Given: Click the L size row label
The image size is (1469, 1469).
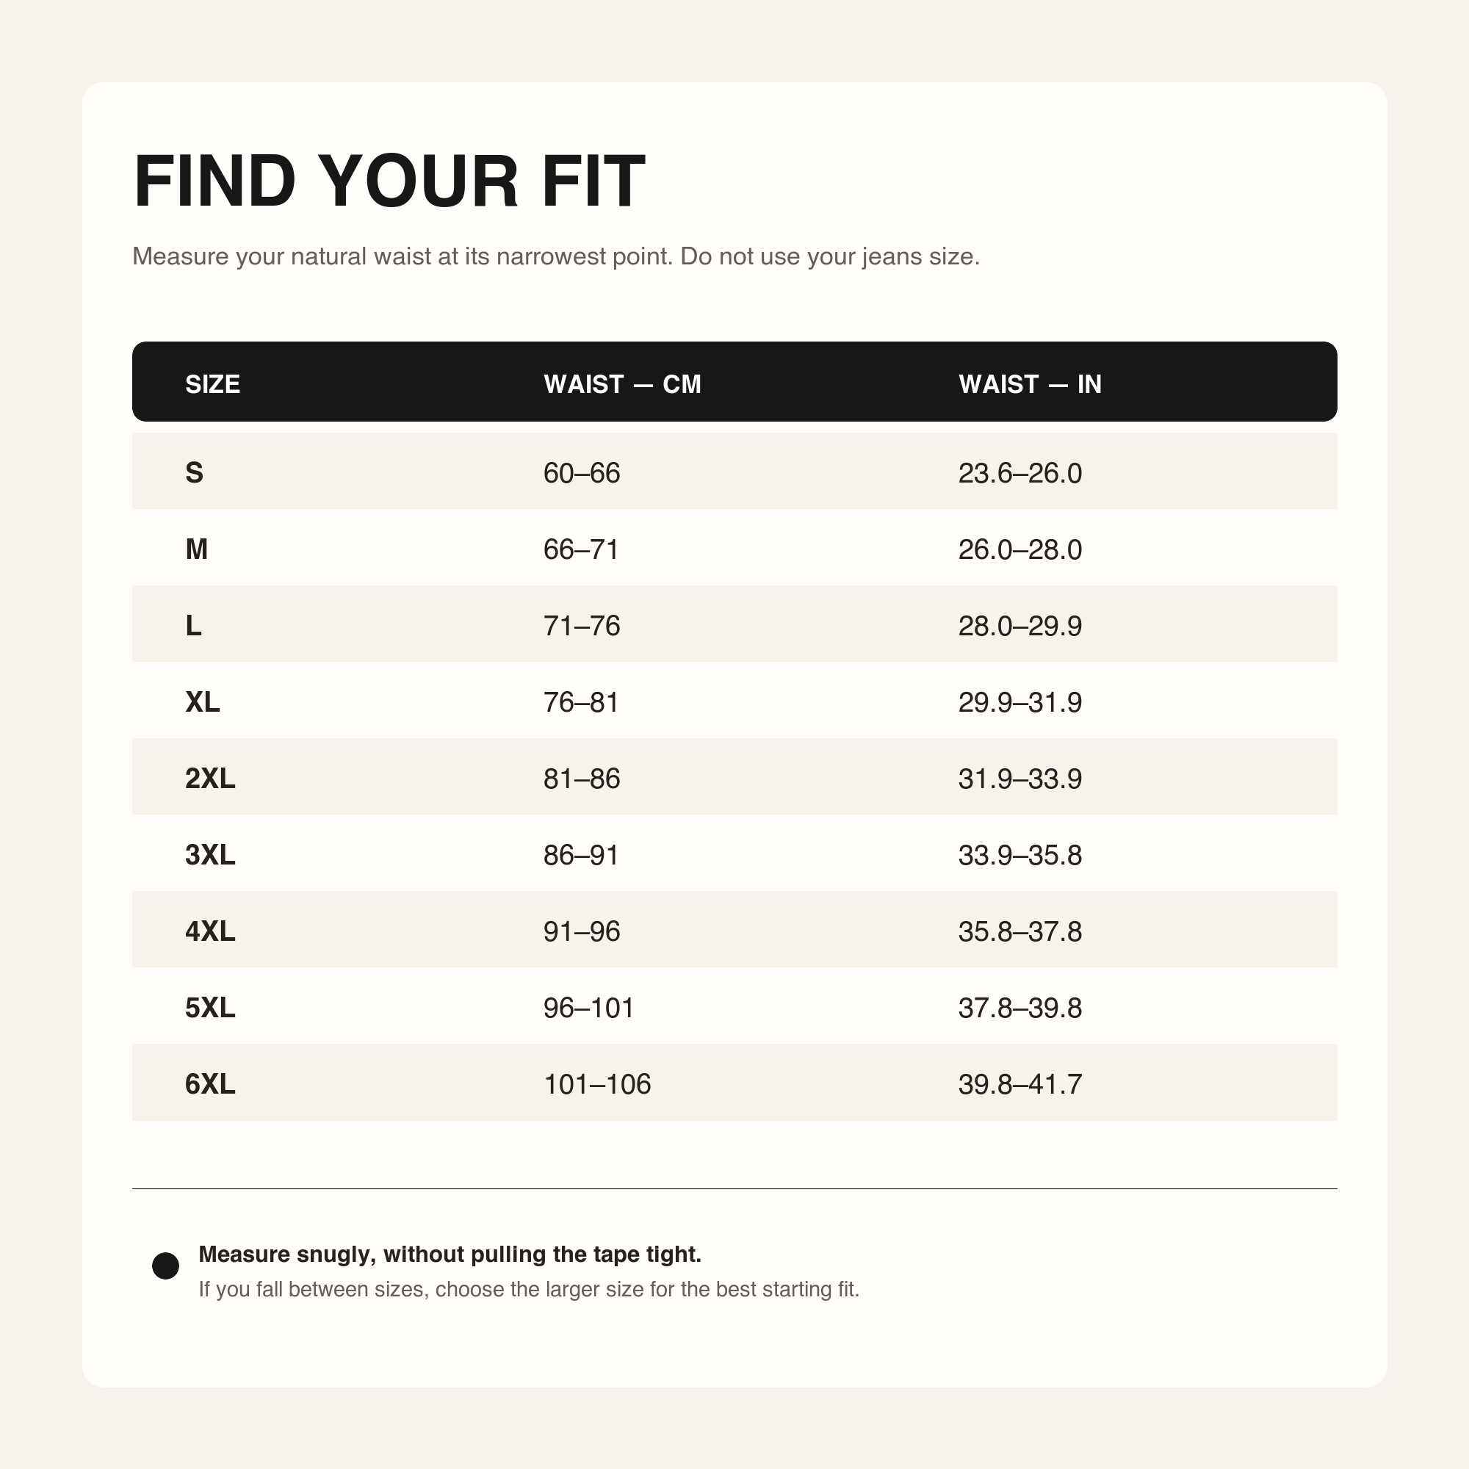Looking at the screenshot, I should [x=193, y=626].
